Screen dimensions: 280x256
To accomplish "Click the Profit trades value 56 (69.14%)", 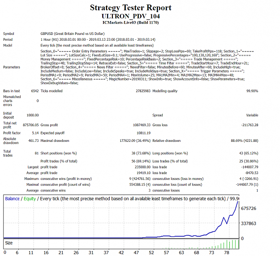I will tap(141, 161).
